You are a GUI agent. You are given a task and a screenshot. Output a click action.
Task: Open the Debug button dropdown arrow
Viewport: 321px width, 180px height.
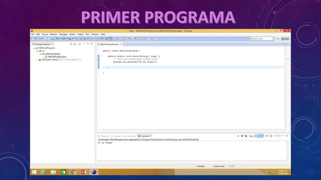pyautogui.click(x=60, y=38)
